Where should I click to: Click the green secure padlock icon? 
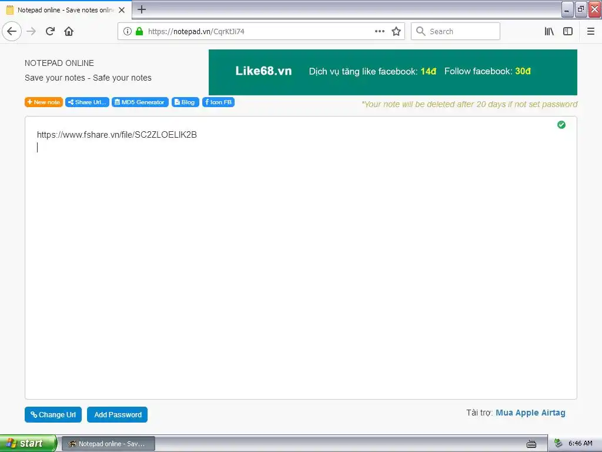point(139,31)
